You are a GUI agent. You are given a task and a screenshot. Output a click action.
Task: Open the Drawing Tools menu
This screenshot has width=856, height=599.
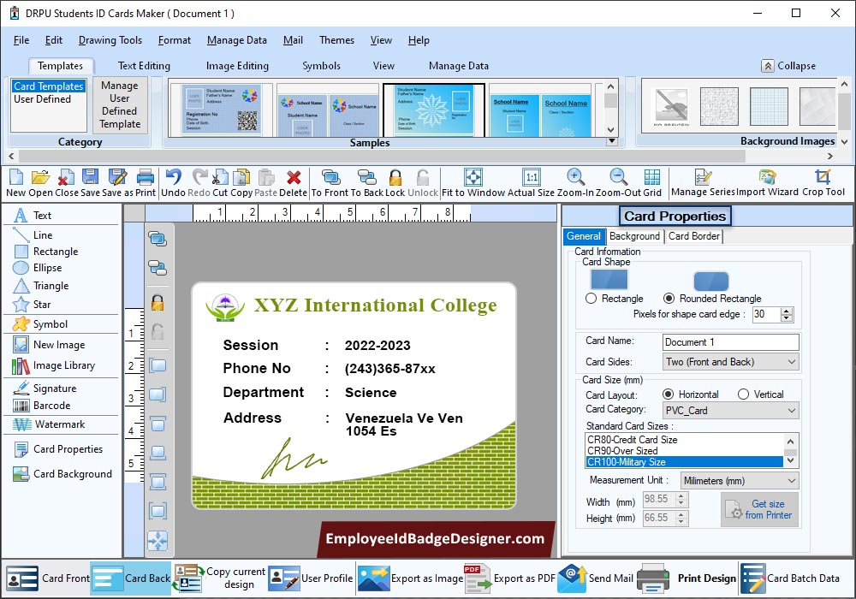tap(110, 40)
